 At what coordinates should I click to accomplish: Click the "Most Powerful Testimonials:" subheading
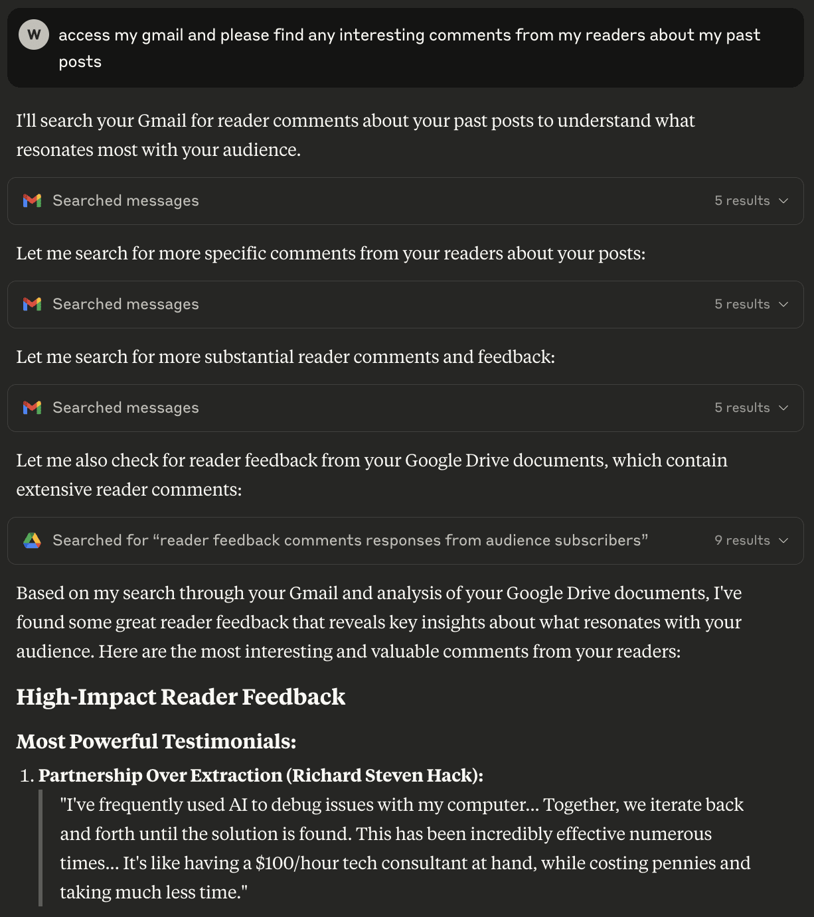pyautogui.click(x=156, y=741)
